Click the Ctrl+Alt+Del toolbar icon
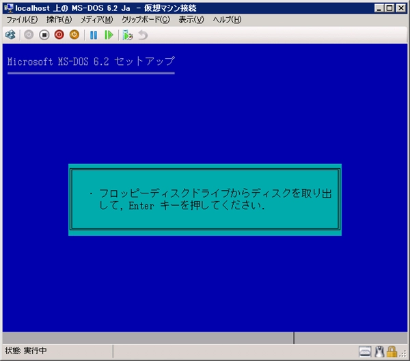This screenshot has height=361, width=410. [x=10, y=35]
